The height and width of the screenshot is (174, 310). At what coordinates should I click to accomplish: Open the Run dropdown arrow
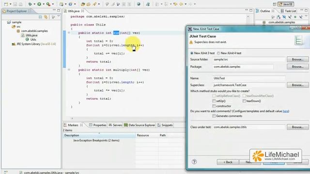[44, 4]
